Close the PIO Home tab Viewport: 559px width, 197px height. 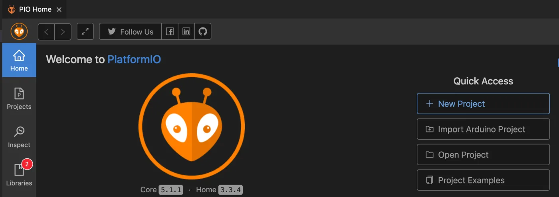point(59,10)
